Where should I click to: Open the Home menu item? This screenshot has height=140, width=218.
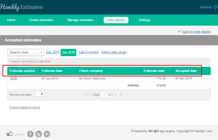point(11,20)
